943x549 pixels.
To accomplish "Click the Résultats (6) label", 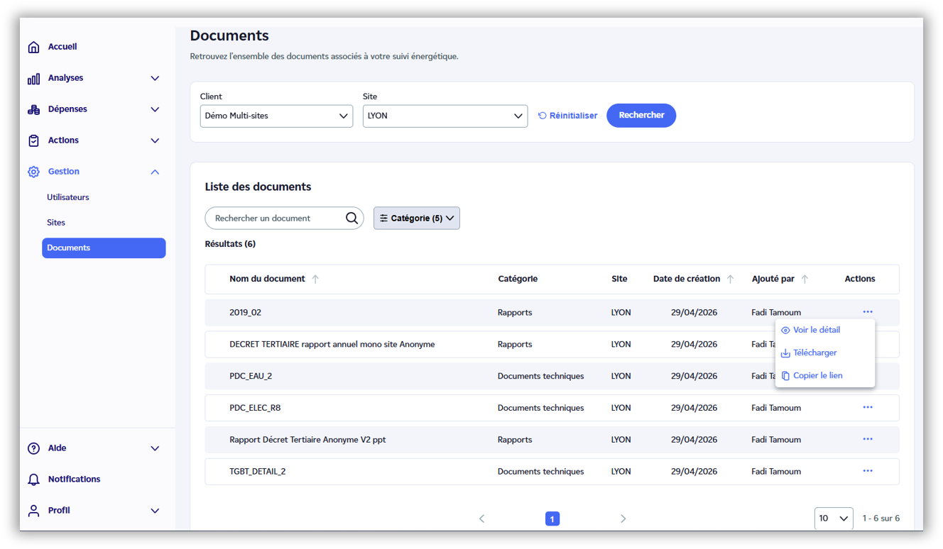I will pos(230,245).
